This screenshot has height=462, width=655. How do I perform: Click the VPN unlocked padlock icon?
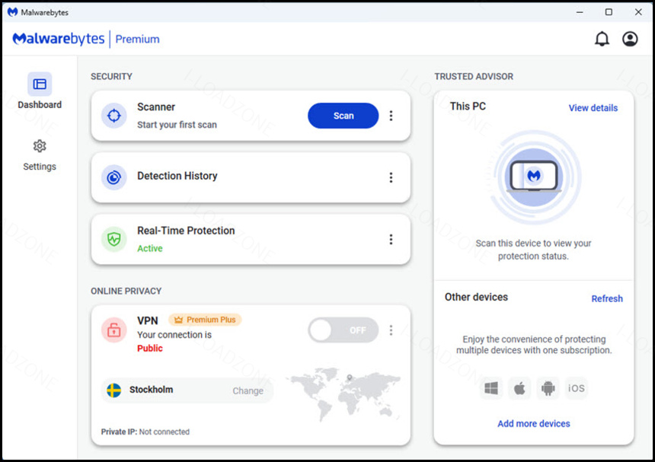click(x=113, y=330)
